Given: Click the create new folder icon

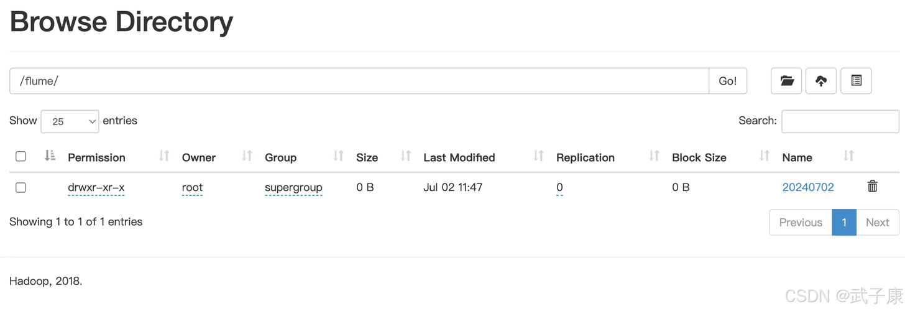Looking at the screenshot, I should pyautogui.click(x=786, y=81).
